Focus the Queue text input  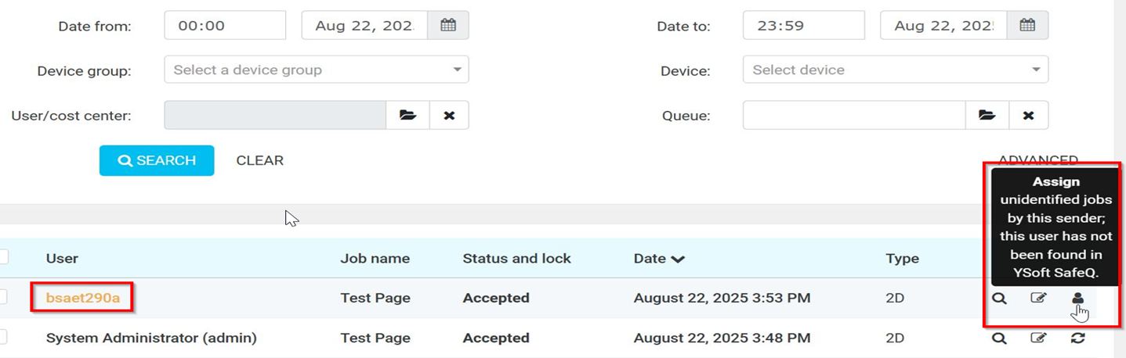(x=853, y=115)
